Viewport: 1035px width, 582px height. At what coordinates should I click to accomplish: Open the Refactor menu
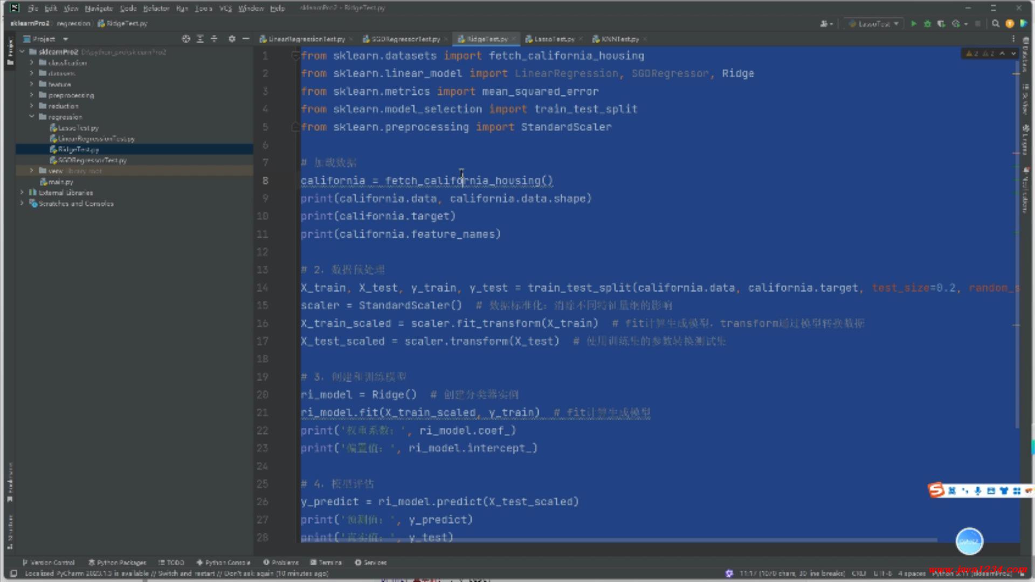coord(156,8)
